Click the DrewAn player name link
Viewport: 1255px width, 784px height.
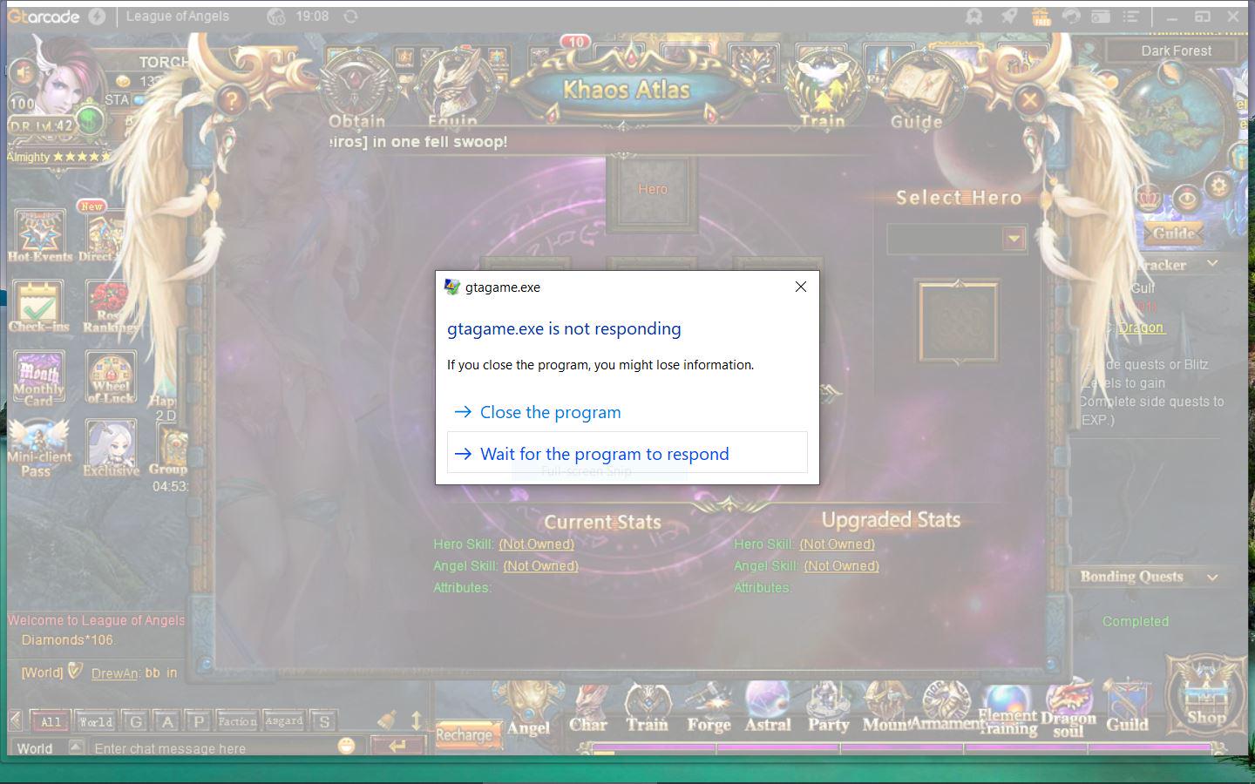(x=115, y=672)
